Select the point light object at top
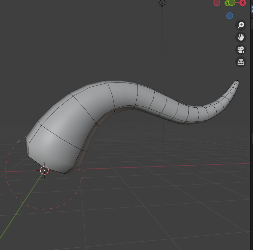 coord(162,3)
